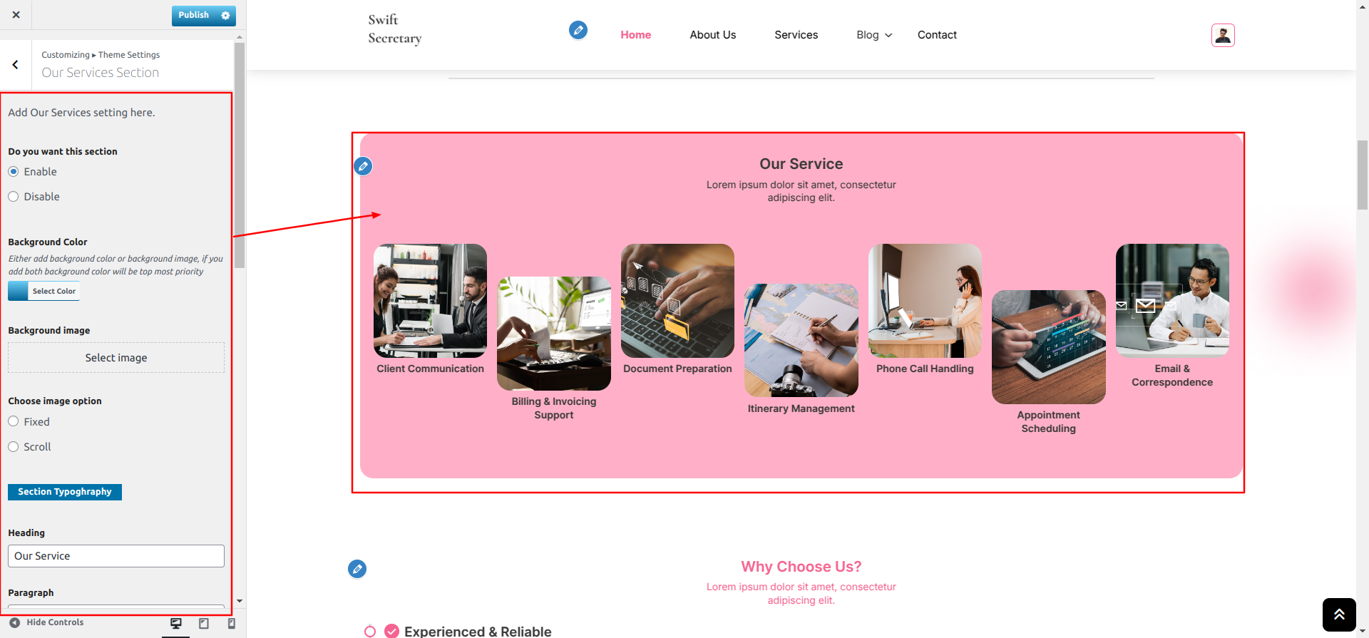Click the pencil edit icon on Our Service section
Image resolution: width=1369 pixels, height=638 pixels.
(363, 166)
